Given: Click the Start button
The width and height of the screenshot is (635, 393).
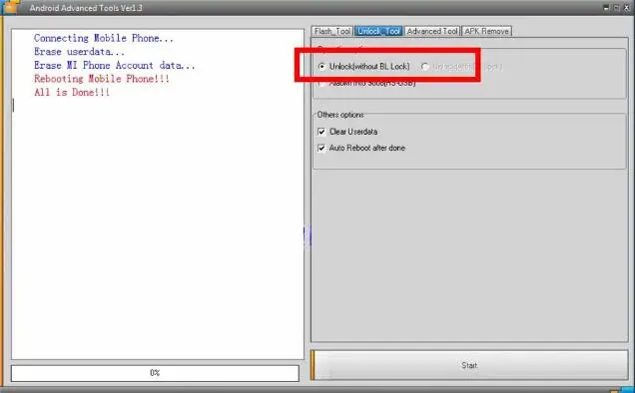Looking at the screenshot, I should pos(469,365).
